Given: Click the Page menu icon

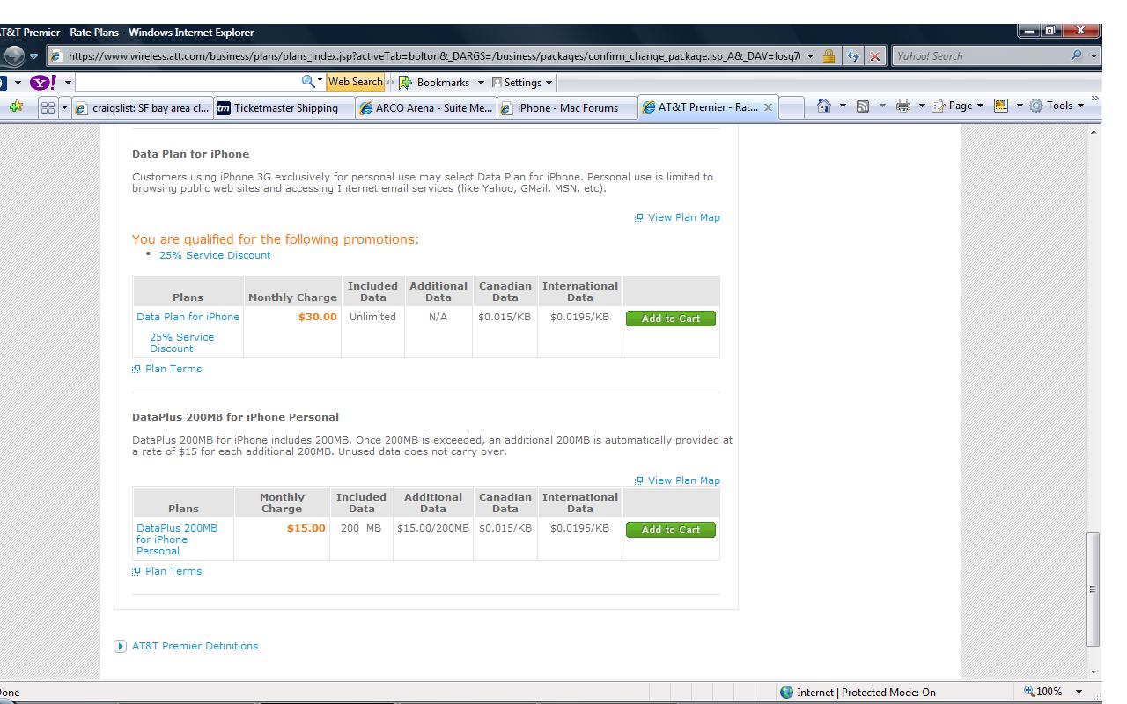Looking at the screenshot, I should [x=939, y=106].
